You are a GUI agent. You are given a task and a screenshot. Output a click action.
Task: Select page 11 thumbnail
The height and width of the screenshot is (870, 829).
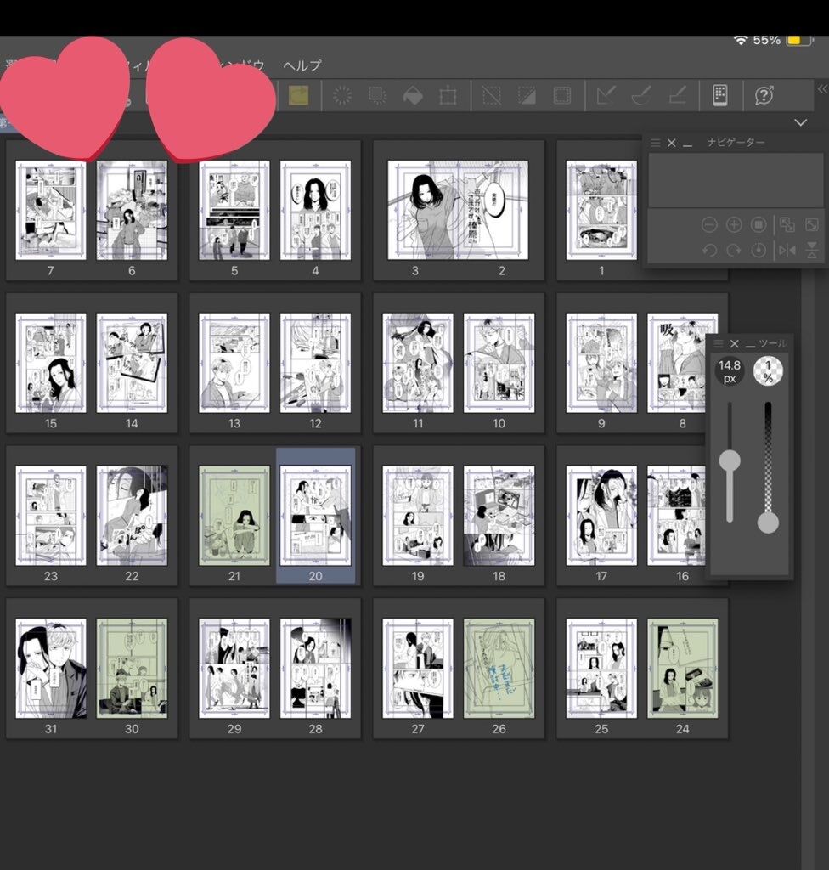(x=418, y=363)
